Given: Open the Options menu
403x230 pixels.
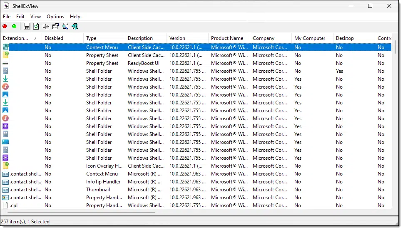Looking at the screenshot, I should coord(55,17).
